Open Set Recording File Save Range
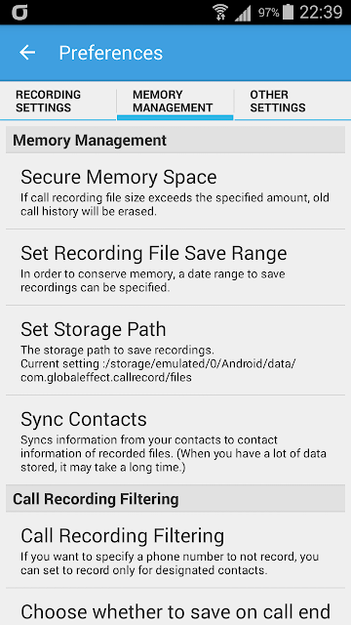Screen dimensions: 351x625 pos(175,268)
